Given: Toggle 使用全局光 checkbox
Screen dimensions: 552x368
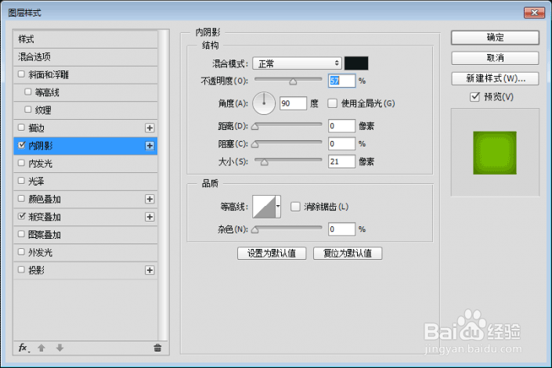Looking at the screenshot, I should 332,103.
